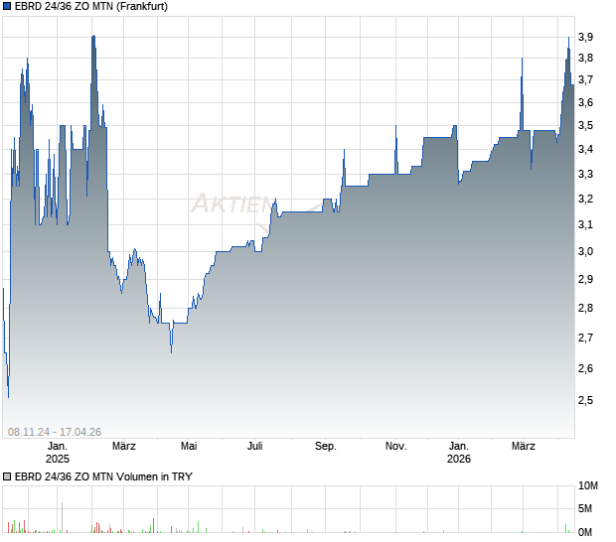This screenshot has height=542, width=616.
Task: Click the 'EBRD 24/36 ZO MTN Volumen in TRY' label
Action: (103, 476)
